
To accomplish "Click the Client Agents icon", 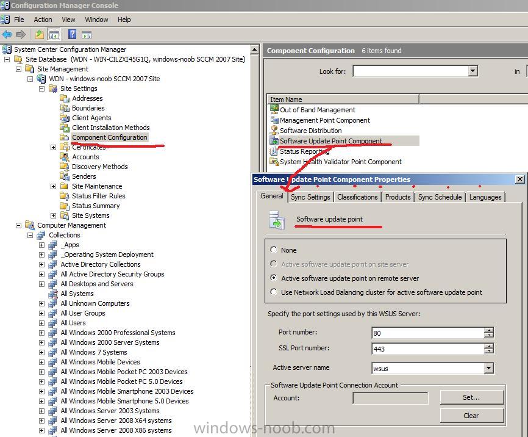I will [64, 118].
